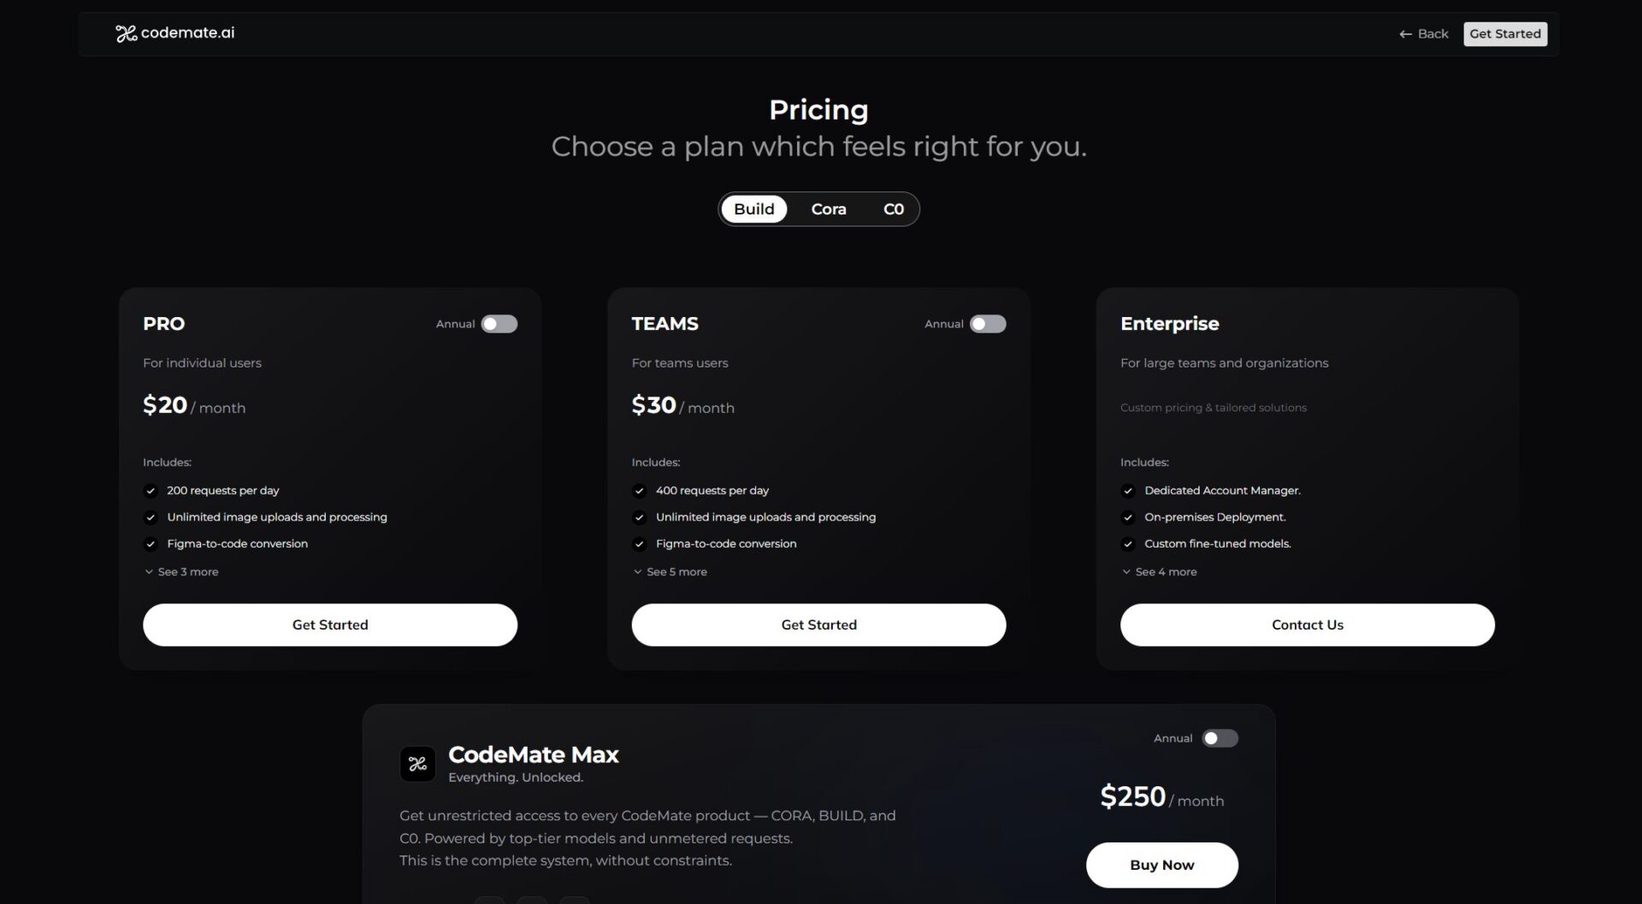The image size is (1642, 904).
Task: Click the codemate.ai logo icon
Action: tap(125, 33)
